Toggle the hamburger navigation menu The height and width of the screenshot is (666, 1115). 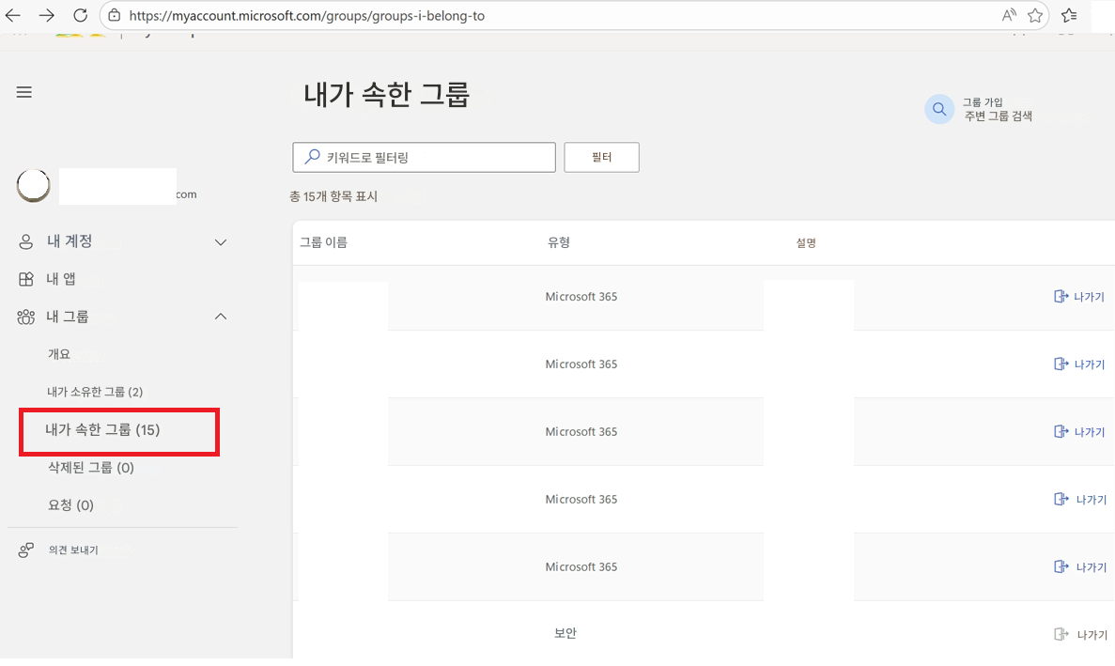(x=24, y=92)
